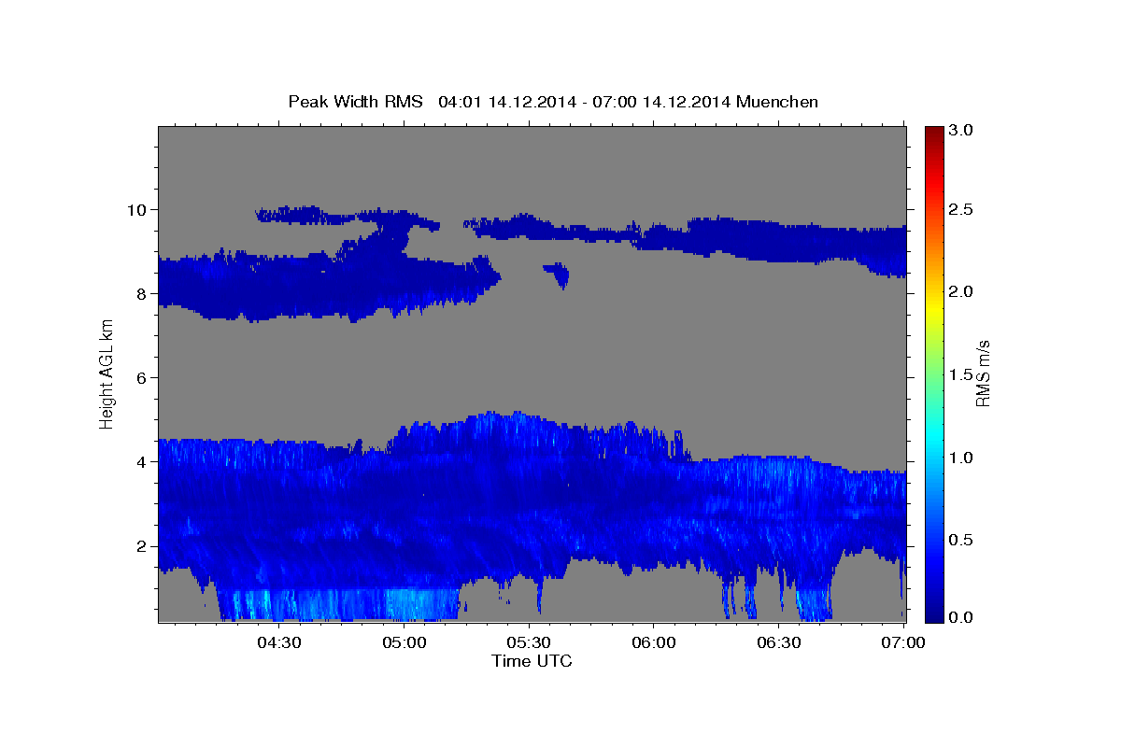This screenshot has width=1121, height=747.
Task: Click the colorbar value 2.5
Action: 961,209
